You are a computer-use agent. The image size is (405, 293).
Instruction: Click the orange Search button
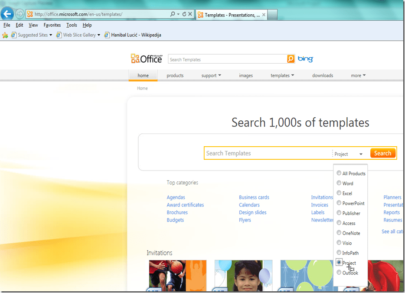click(382, 153)
